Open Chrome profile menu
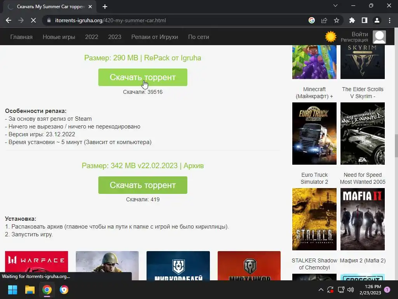Image resolution: width=398 pixels, height=299 pixels. tap(377, 20)
